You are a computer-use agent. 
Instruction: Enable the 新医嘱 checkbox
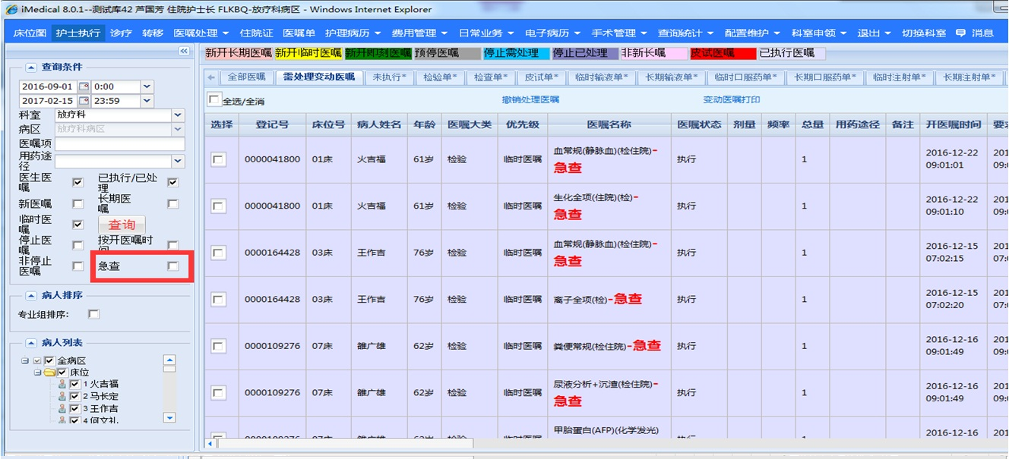point(77,204)
